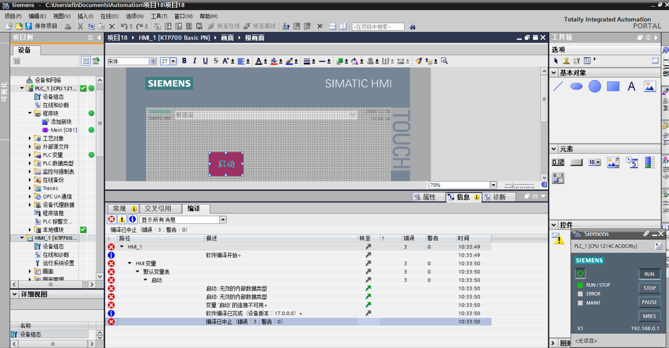
Task: Click the Save project icon
Action: coord(29,26)
